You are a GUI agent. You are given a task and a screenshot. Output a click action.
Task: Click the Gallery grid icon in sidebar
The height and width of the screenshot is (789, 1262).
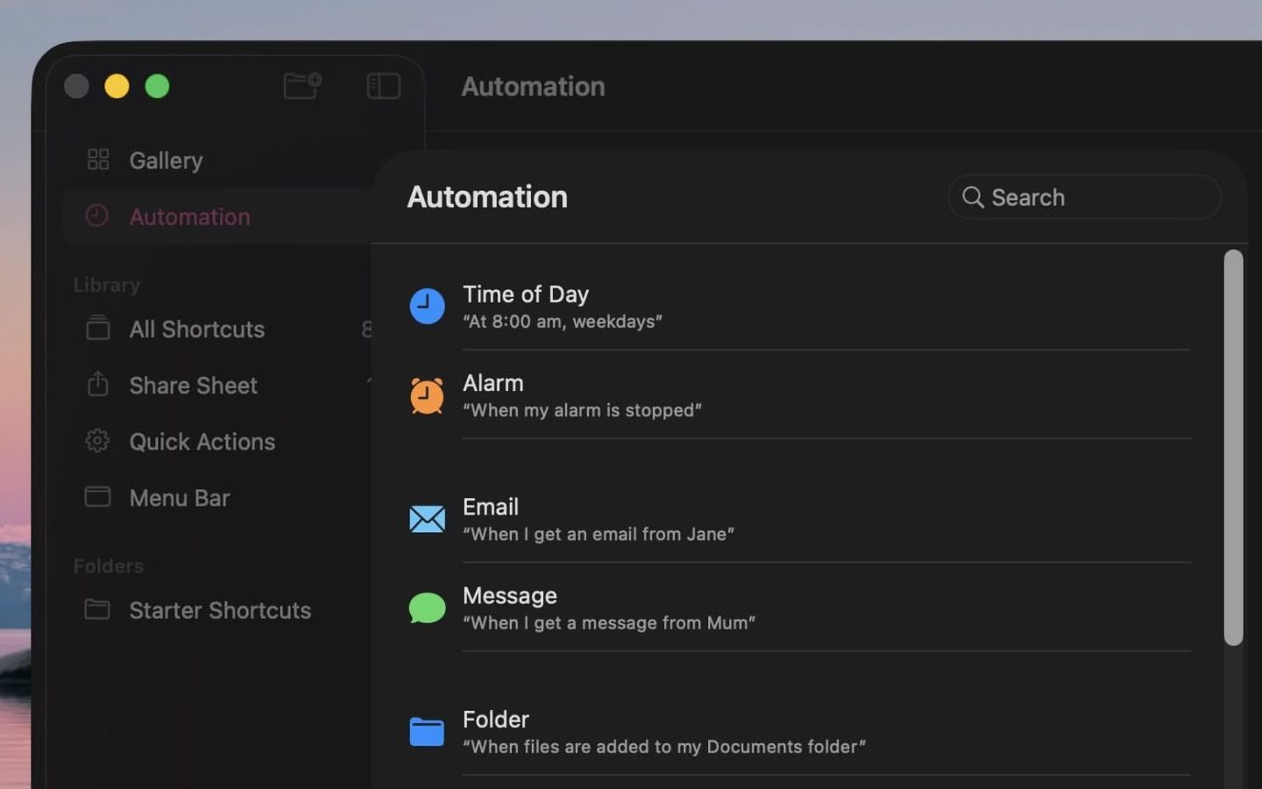coord(98,160)
